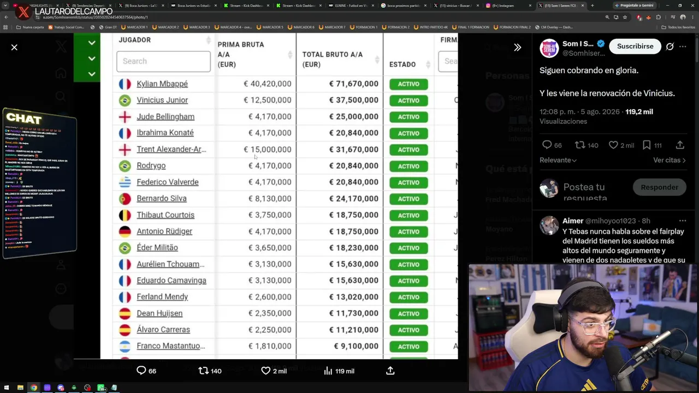Open three-dot menu on Aimer's reply
The height and width of the screenshot is (393, 699).
pos(683,221)
